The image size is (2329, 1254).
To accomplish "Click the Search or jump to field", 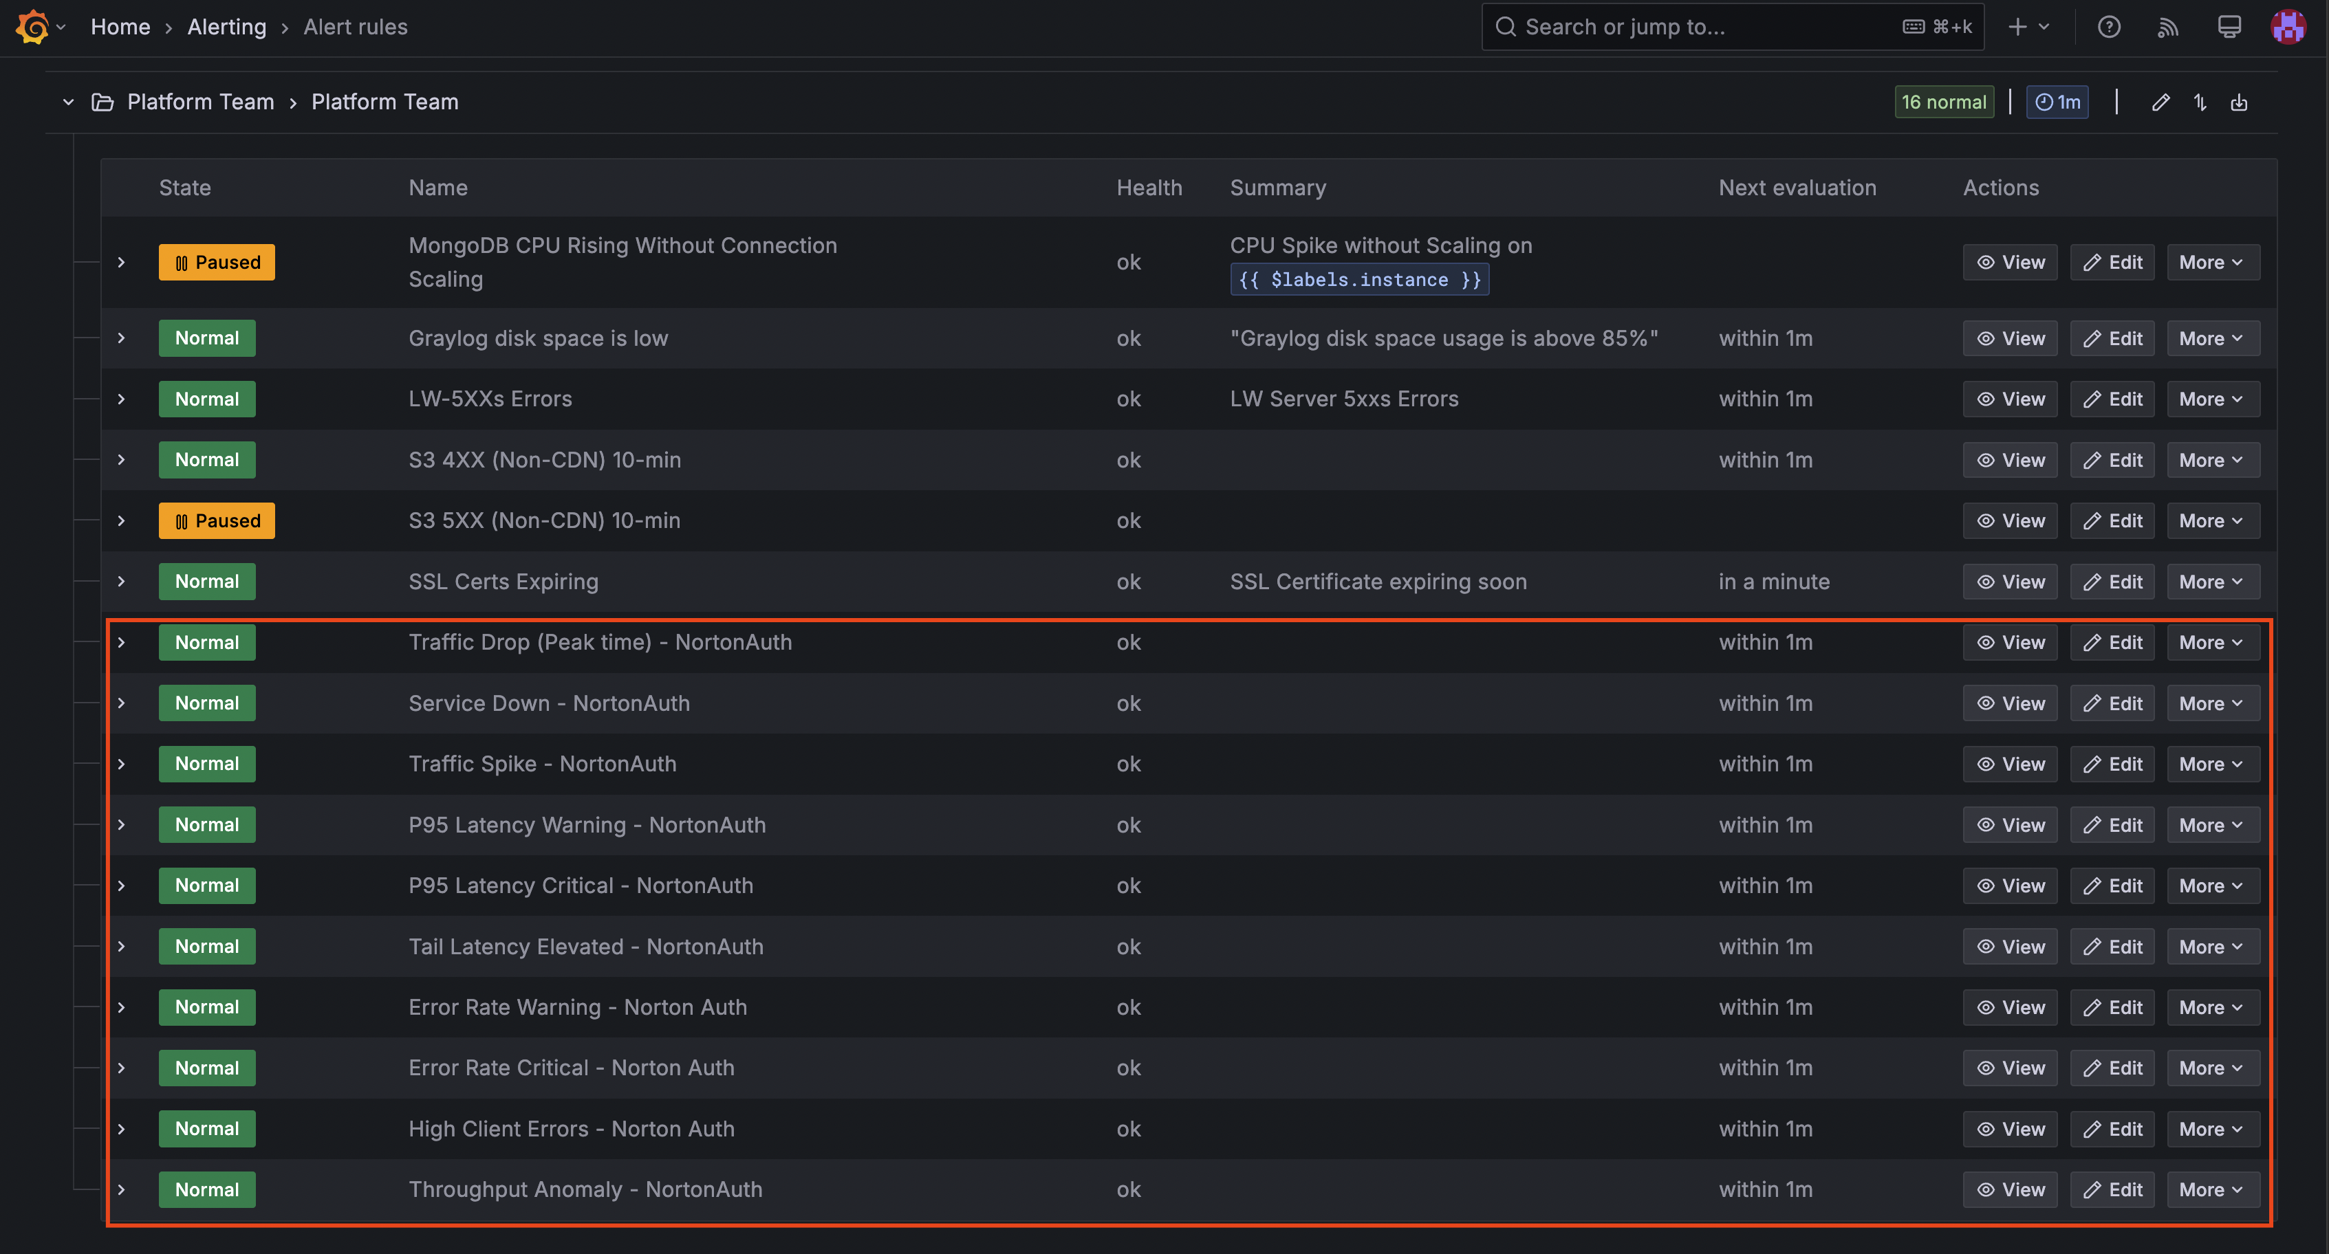I will [1732, 27].
